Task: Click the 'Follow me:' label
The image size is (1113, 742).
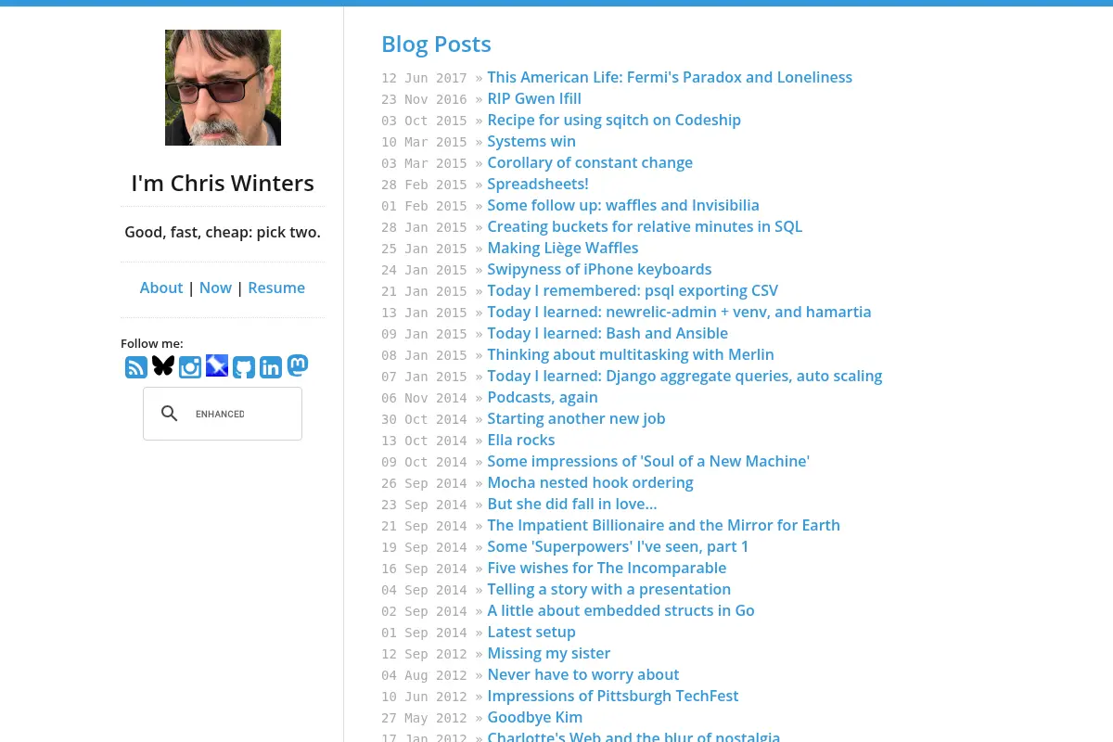Action: pyautogui.click(x=152, y=343)
